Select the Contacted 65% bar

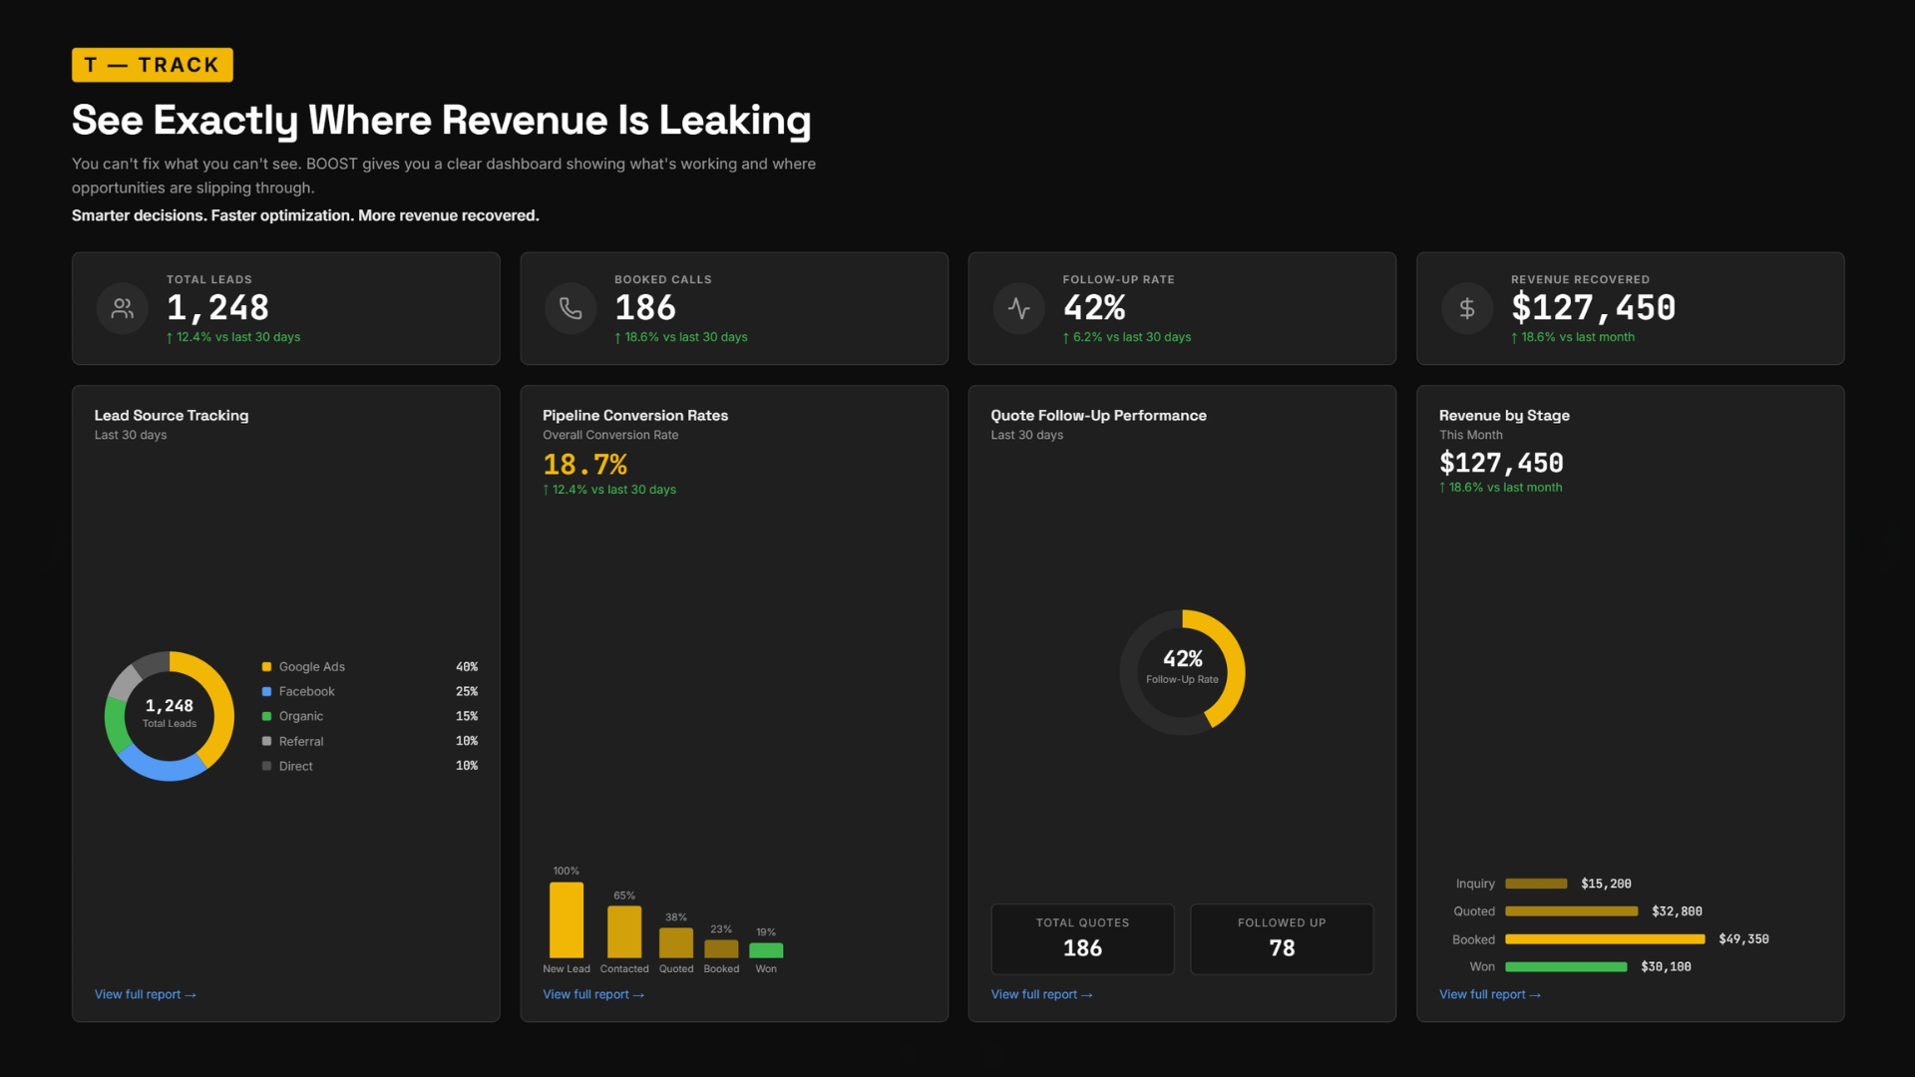coord(624,931)
